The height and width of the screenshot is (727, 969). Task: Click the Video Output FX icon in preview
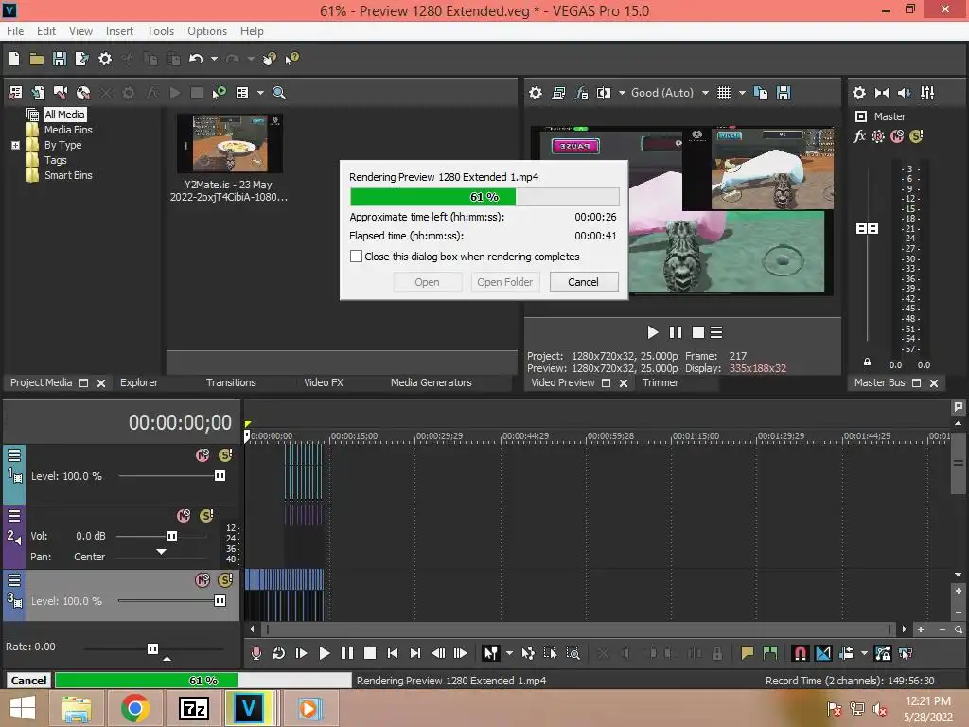click(581, 93)
